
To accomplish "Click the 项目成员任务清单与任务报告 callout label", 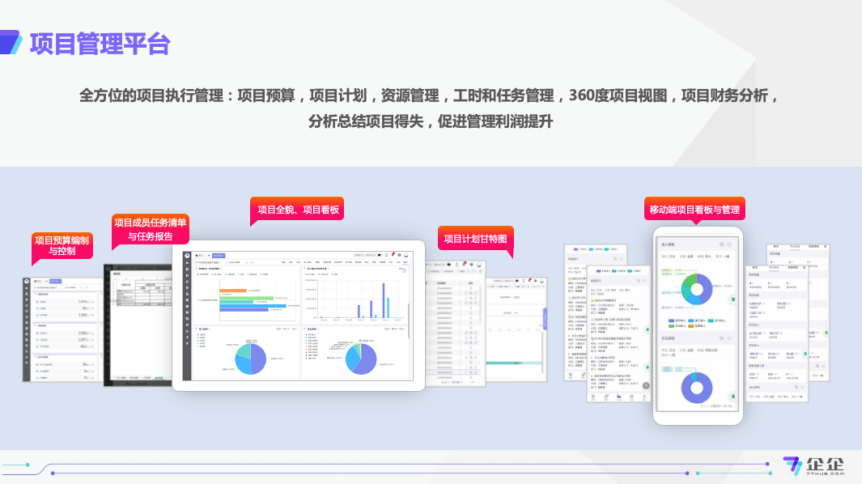I will [150, 229].
